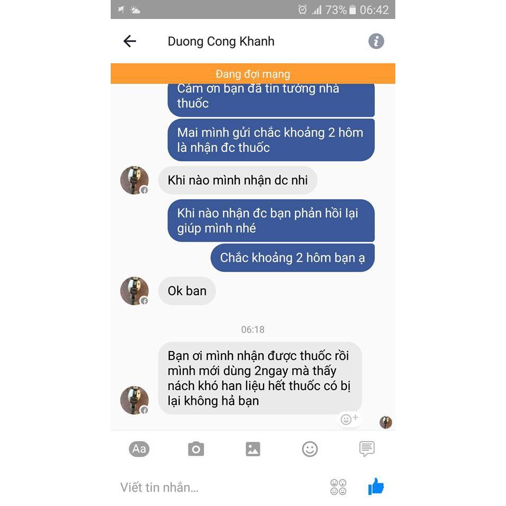Tap the back arrow icon

(x=130, y=41)
